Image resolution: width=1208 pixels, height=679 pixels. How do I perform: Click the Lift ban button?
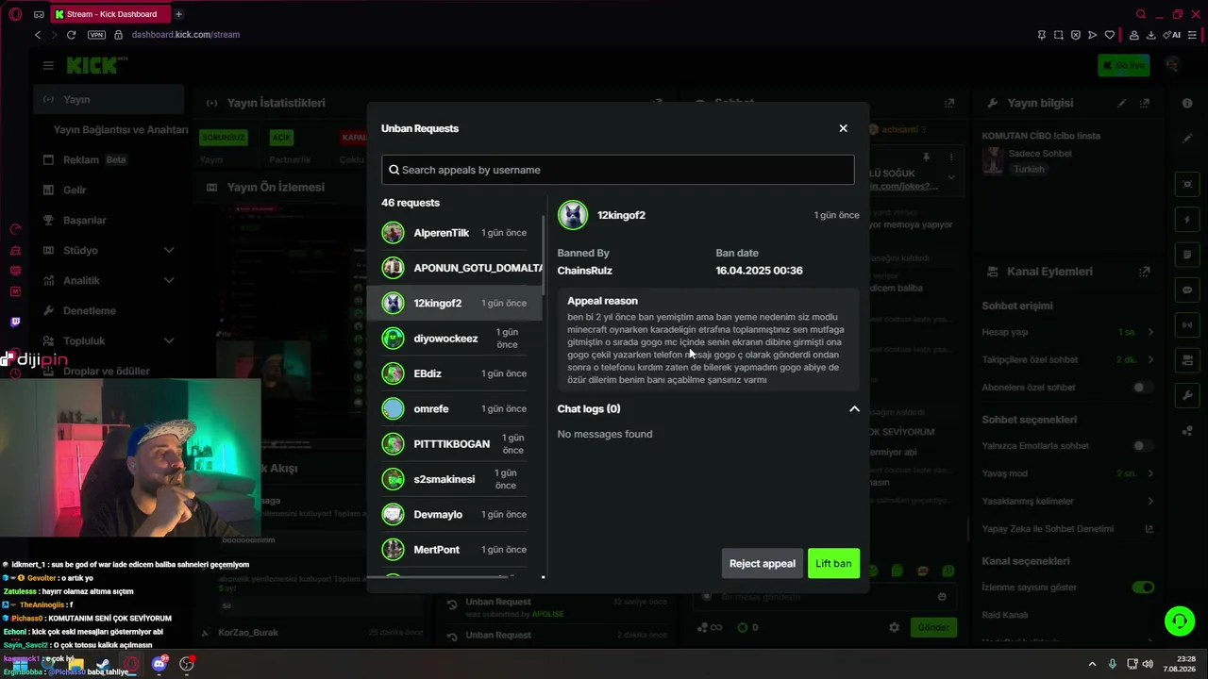[833, 564]
